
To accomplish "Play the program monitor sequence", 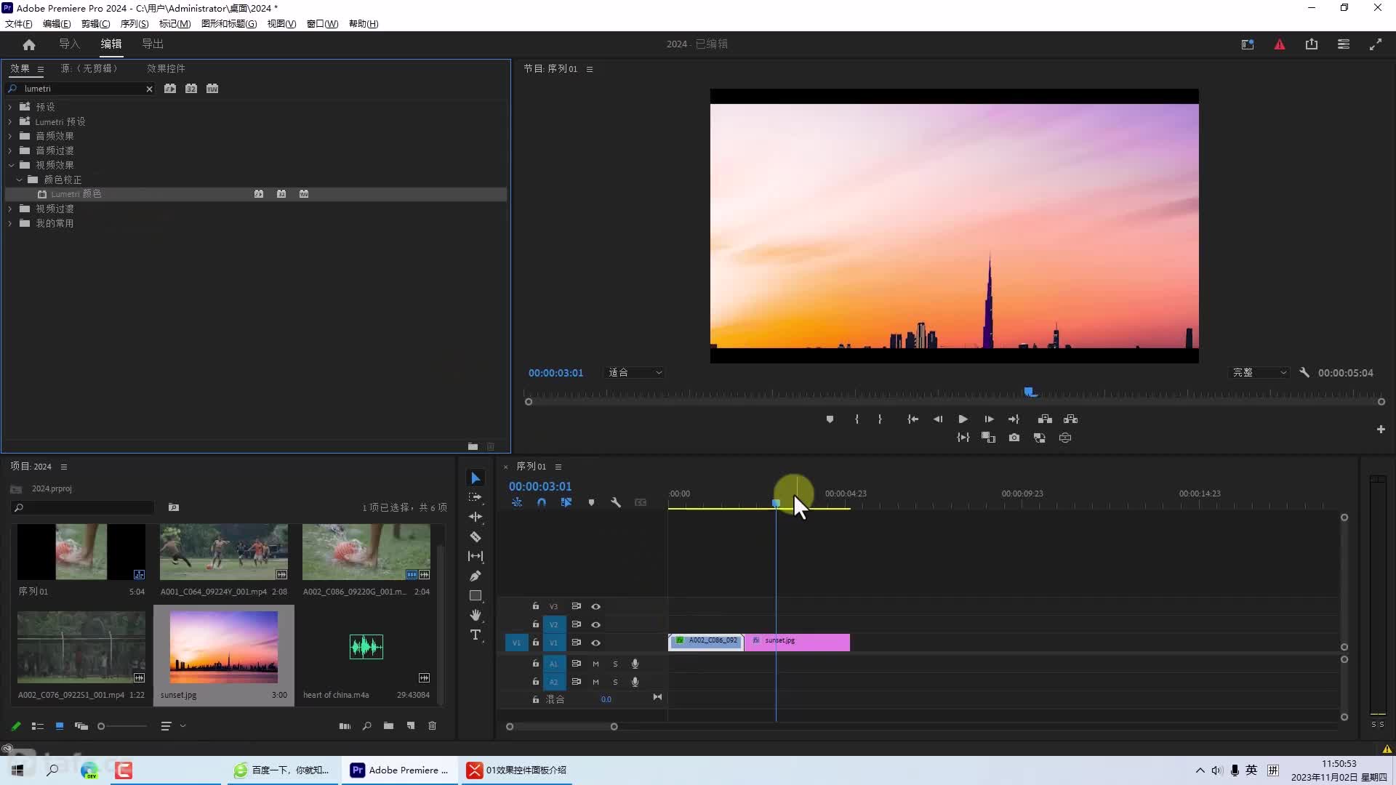I will tap(963, 419).
